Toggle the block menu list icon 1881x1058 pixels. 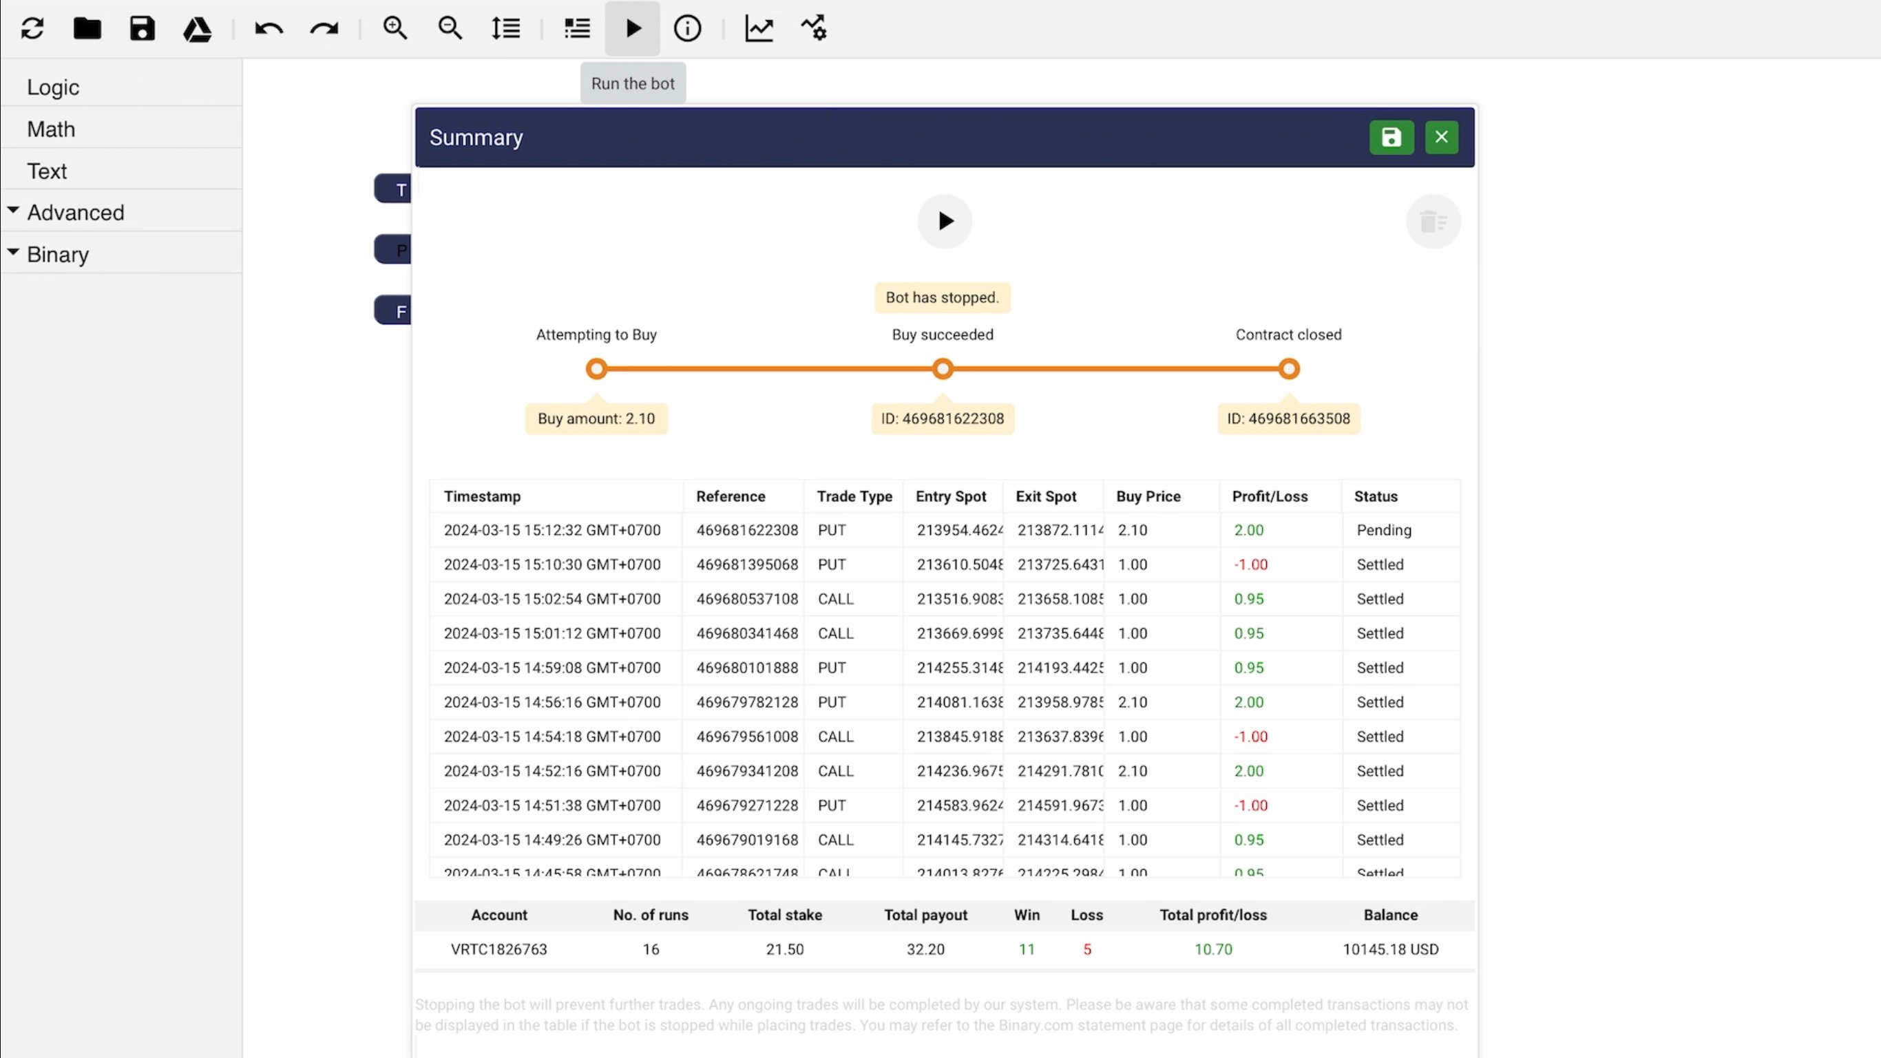pyautogui.click(x=576, y=28)
